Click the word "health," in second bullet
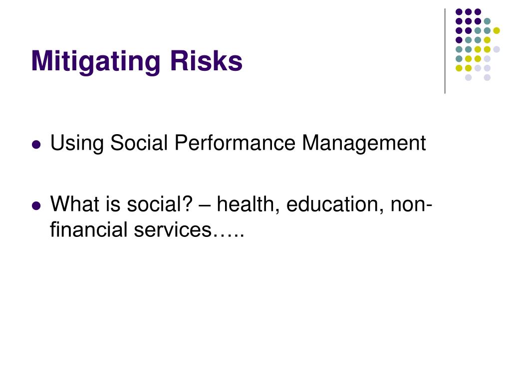This screenshot has width=511, height=383. [x=249, y=205]
